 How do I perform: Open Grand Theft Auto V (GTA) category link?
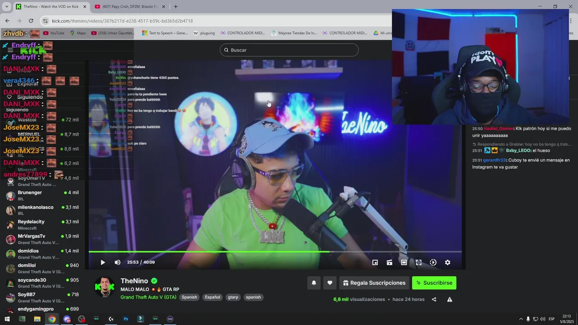[148, 297]
